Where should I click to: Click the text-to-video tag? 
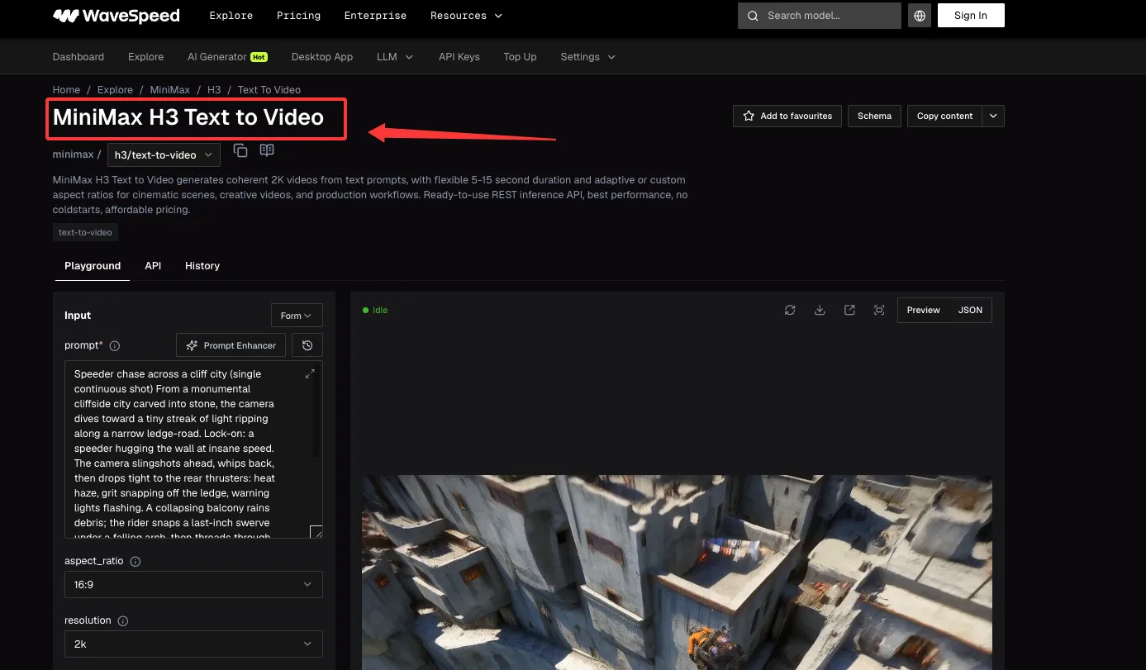click(85, 233)
